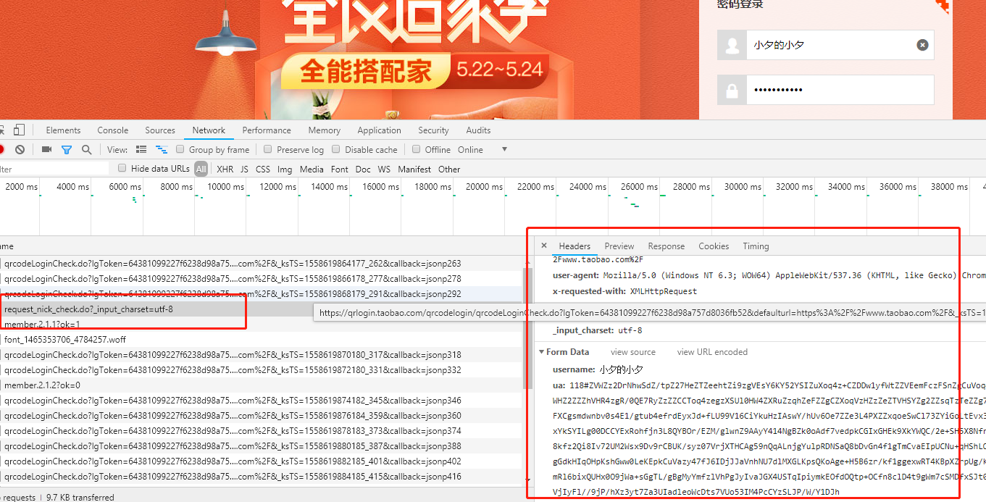Click the clear network log icon

20,149
